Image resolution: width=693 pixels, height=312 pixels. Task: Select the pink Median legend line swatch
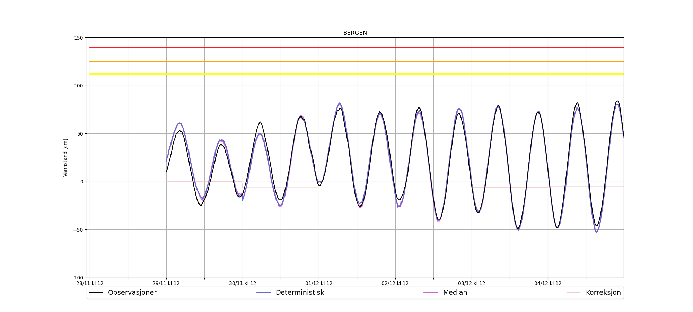pyautogui.click(x=431, y=293)
